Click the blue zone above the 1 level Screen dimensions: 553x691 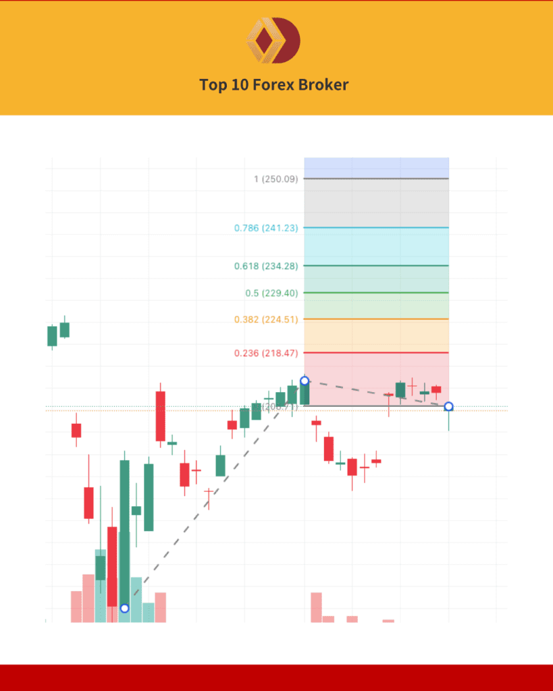(x=376, y=167)
